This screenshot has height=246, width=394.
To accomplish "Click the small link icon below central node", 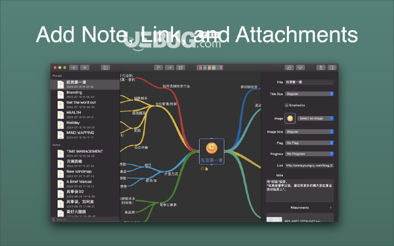I will click(202, 169).
